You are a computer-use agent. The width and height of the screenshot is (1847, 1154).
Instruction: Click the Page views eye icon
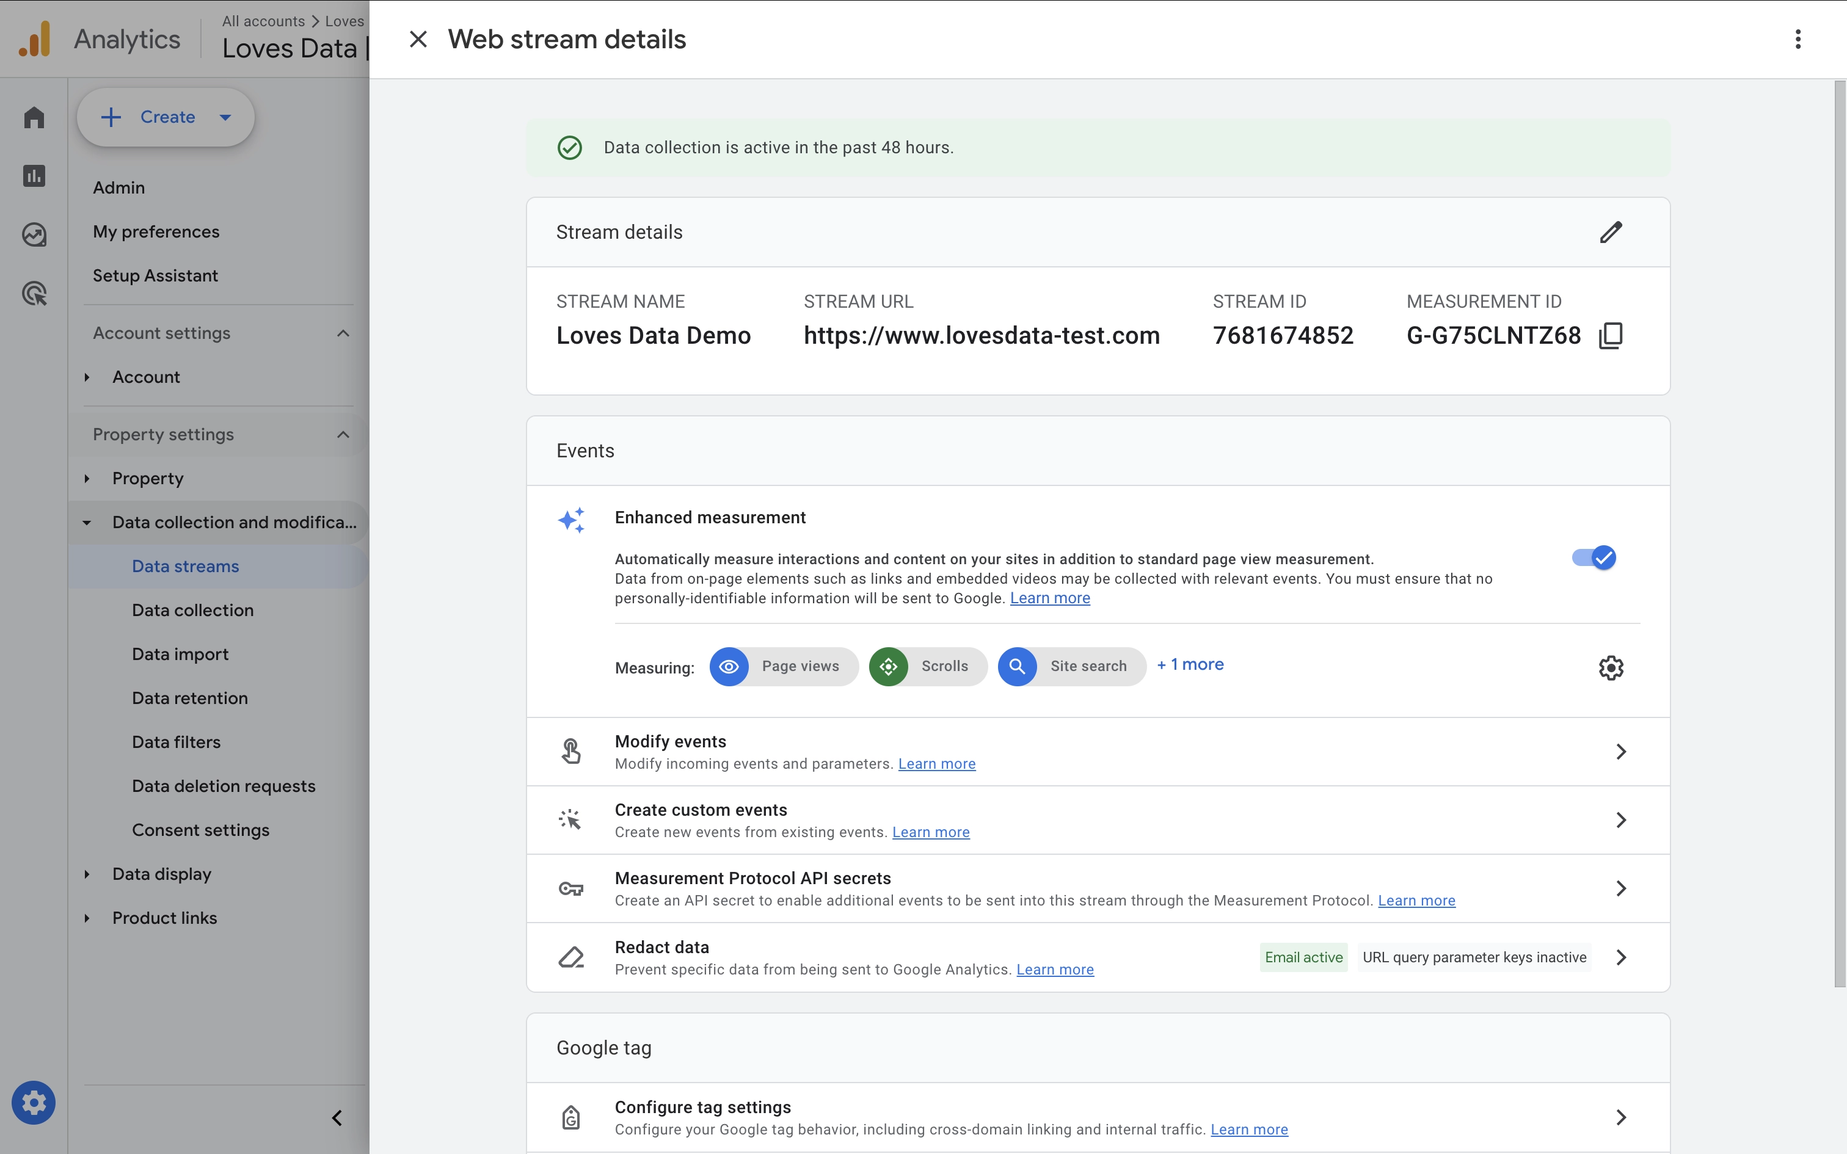click(729, 666)
